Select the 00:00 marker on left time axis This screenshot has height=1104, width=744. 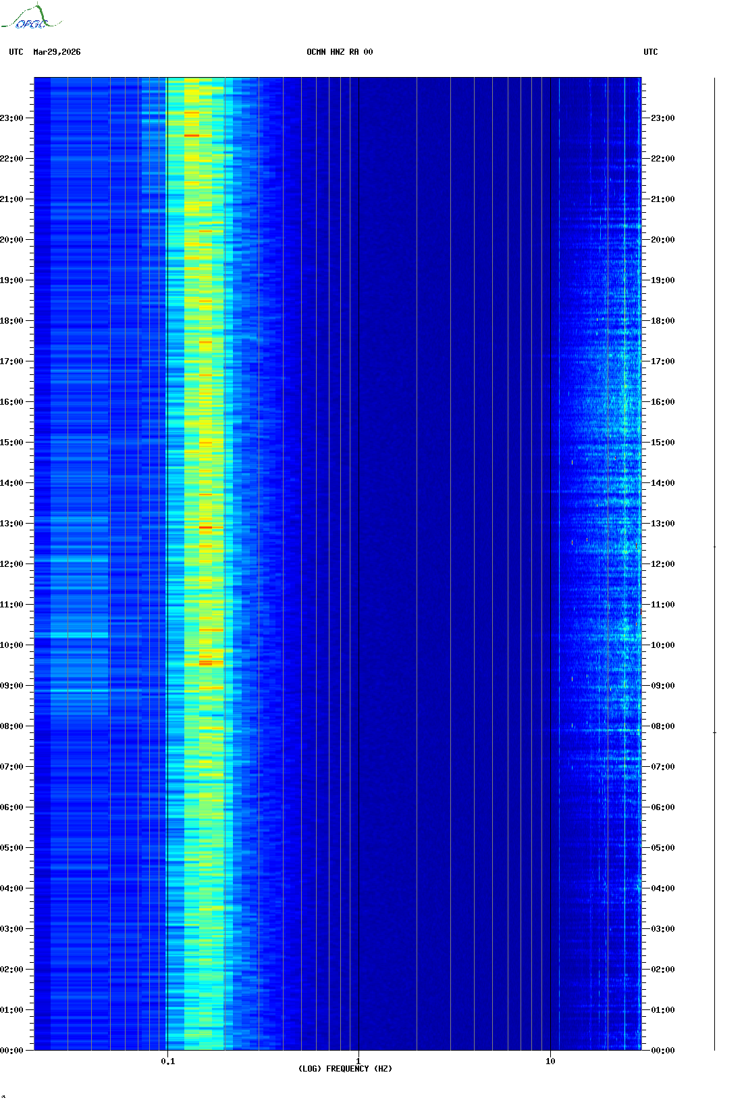click(11, 1051)
